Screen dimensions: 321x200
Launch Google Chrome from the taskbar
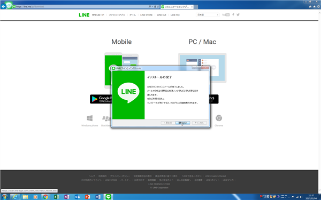point(45,197)
